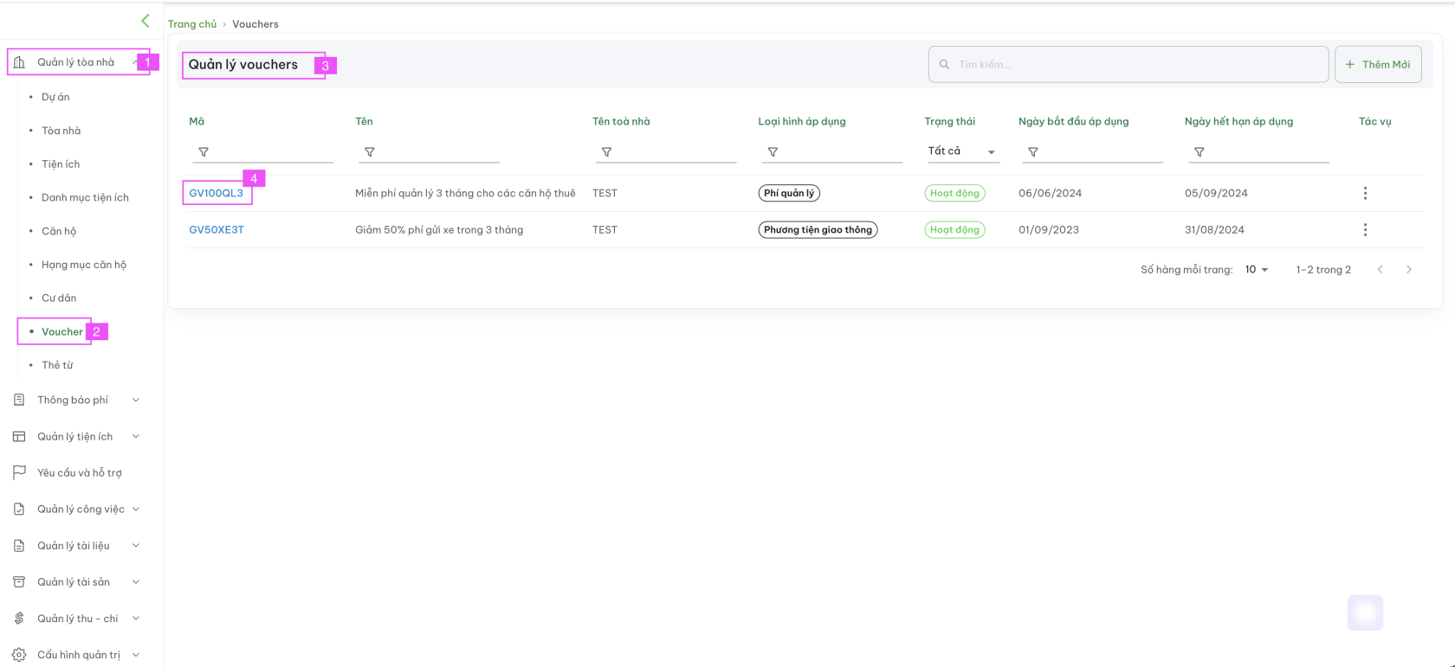The width and height of the screenshot is (1455, 667).
Task: Click the start date 06/06/2024 cell
Action: 1051,193
